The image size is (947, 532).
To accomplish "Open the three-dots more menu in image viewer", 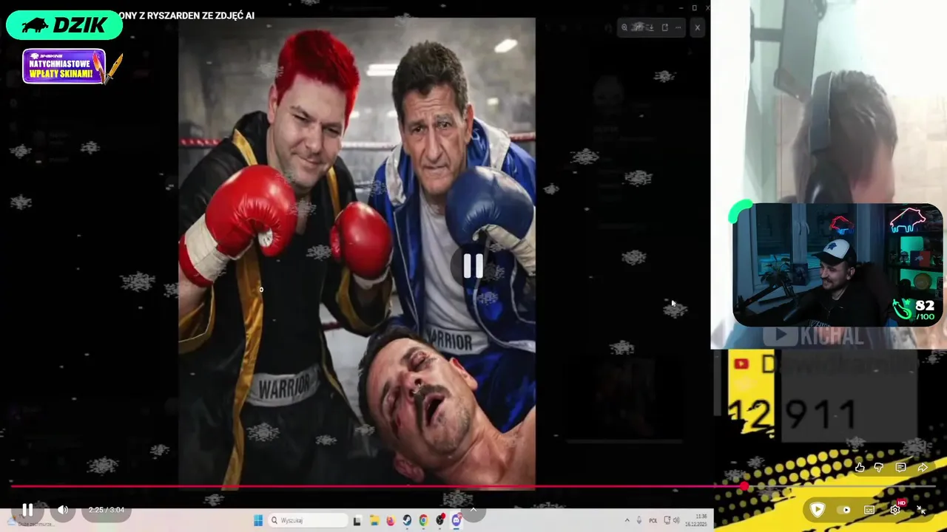I will coord(678,27).
